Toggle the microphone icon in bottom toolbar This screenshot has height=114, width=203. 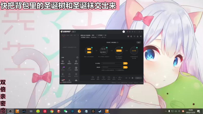pyautogui.click(x=114, y=78)
